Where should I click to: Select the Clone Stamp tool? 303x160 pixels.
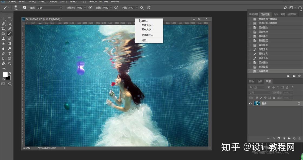click(x=3, y=39)
